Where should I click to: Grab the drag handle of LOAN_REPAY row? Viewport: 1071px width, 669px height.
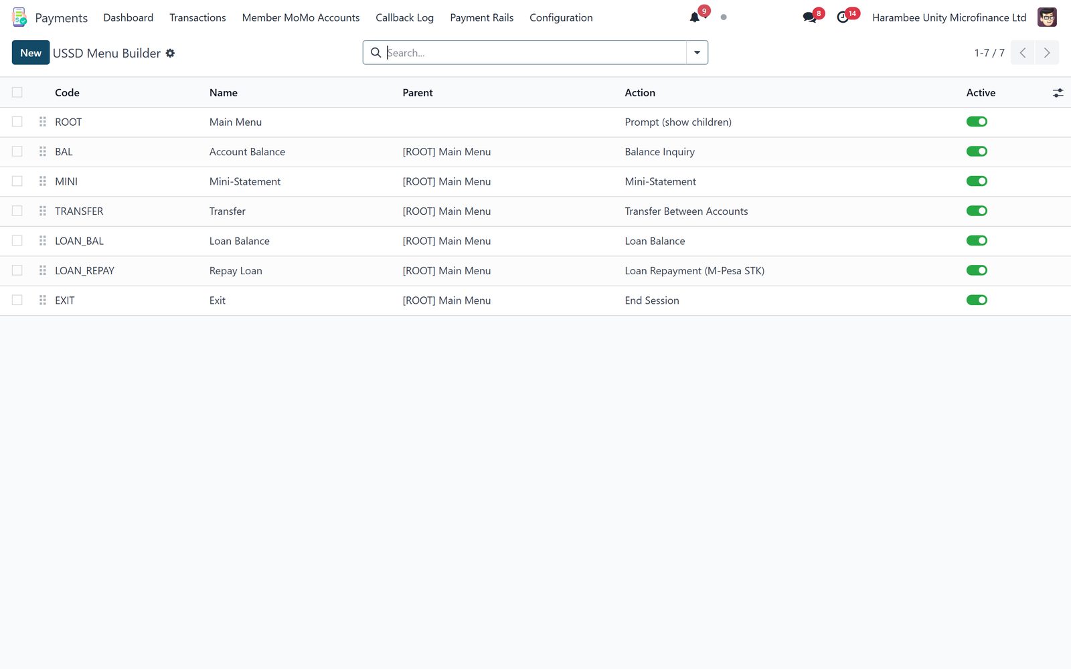click(x=43, y=270)
